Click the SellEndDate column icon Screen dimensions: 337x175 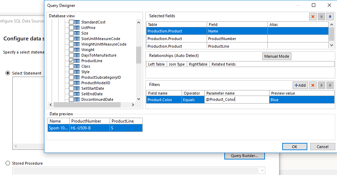77,94
